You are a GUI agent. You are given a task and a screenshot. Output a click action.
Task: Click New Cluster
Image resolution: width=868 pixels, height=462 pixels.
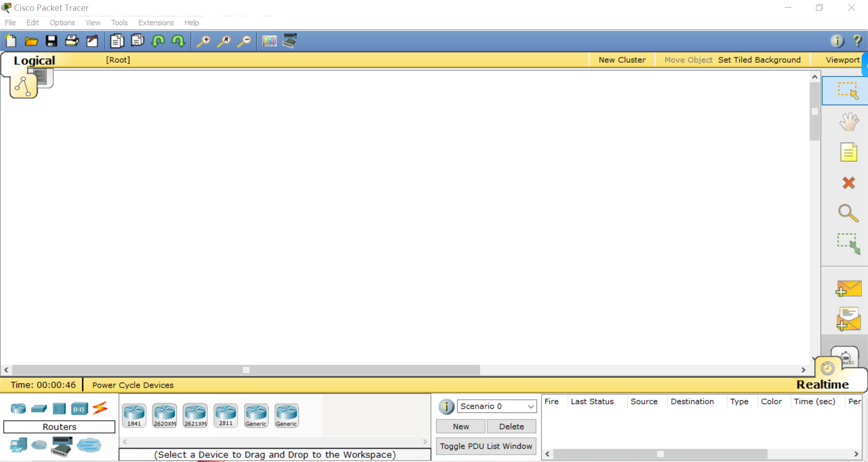(622, 60)
